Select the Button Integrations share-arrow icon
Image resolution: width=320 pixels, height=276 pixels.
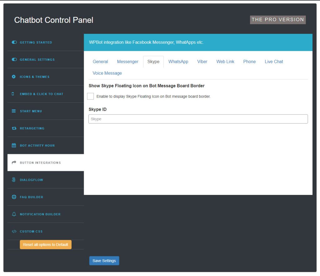pyautogui.click(x=14, y=162)
